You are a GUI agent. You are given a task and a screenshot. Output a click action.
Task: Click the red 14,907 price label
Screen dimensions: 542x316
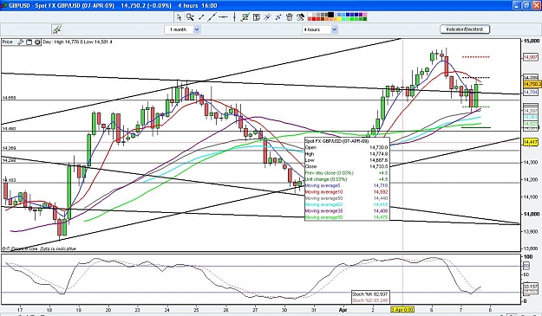click(530, 57)
